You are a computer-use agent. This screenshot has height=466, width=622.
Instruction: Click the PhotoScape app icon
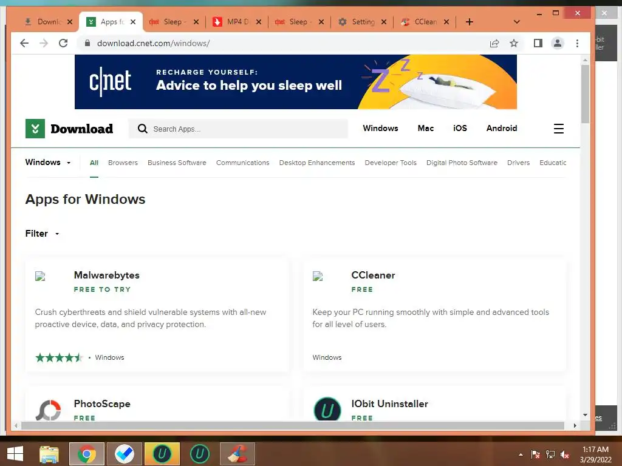pos(49,410)
